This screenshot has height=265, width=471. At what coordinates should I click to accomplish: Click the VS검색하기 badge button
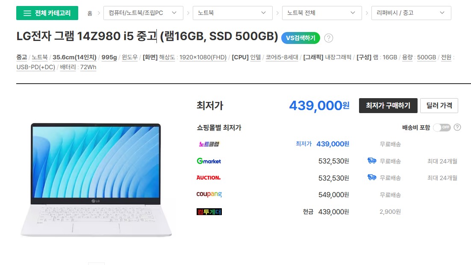tap(300, 38)
